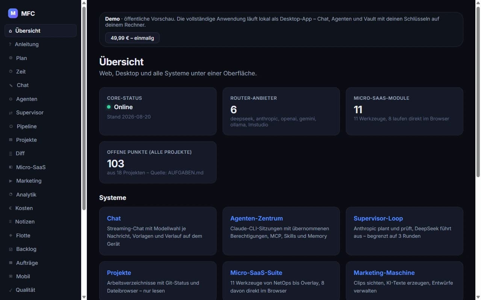The image size is (481, 300).
Task: Click the Systeme section heading
Action: coord(113,198)
